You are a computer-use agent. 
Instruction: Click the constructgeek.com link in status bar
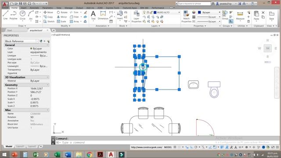click(147, 147)
